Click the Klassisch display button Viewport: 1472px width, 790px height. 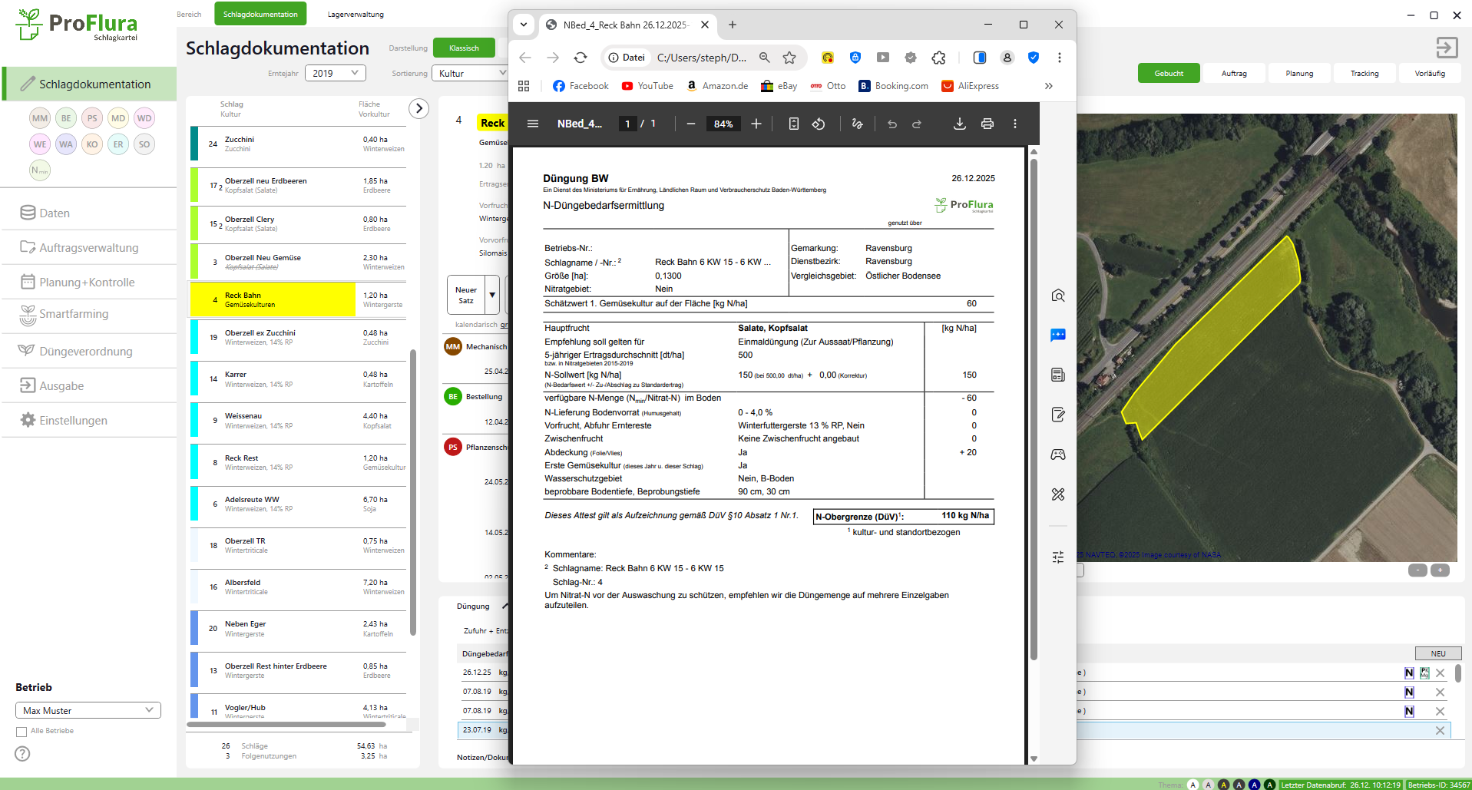coord(464,48)
